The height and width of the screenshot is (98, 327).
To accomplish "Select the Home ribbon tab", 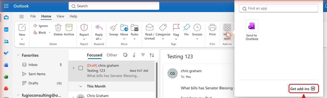I will point(46,16).
